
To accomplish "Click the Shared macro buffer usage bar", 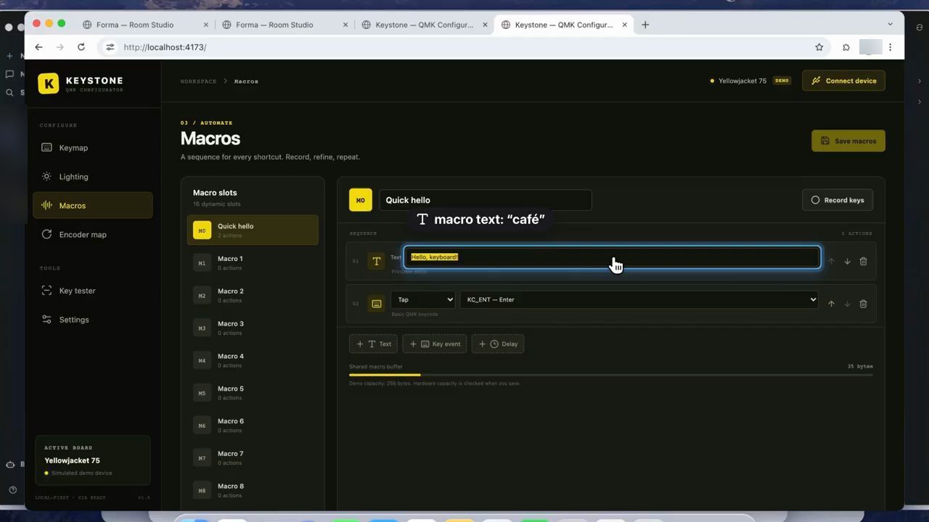I will point(611,375).
